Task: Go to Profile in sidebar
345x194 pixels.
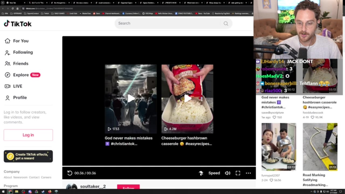Action: (20, 98)
